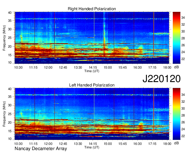
Task: Click 18:00 tick on right-handed time axis
Action: [167, 67]
